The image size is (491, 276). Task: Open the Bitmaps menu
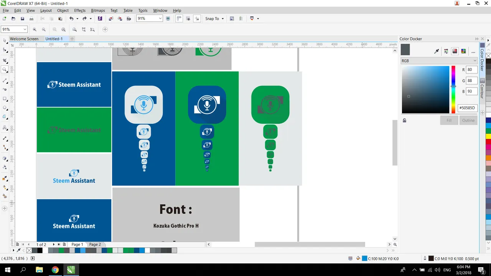click(98, 10)
